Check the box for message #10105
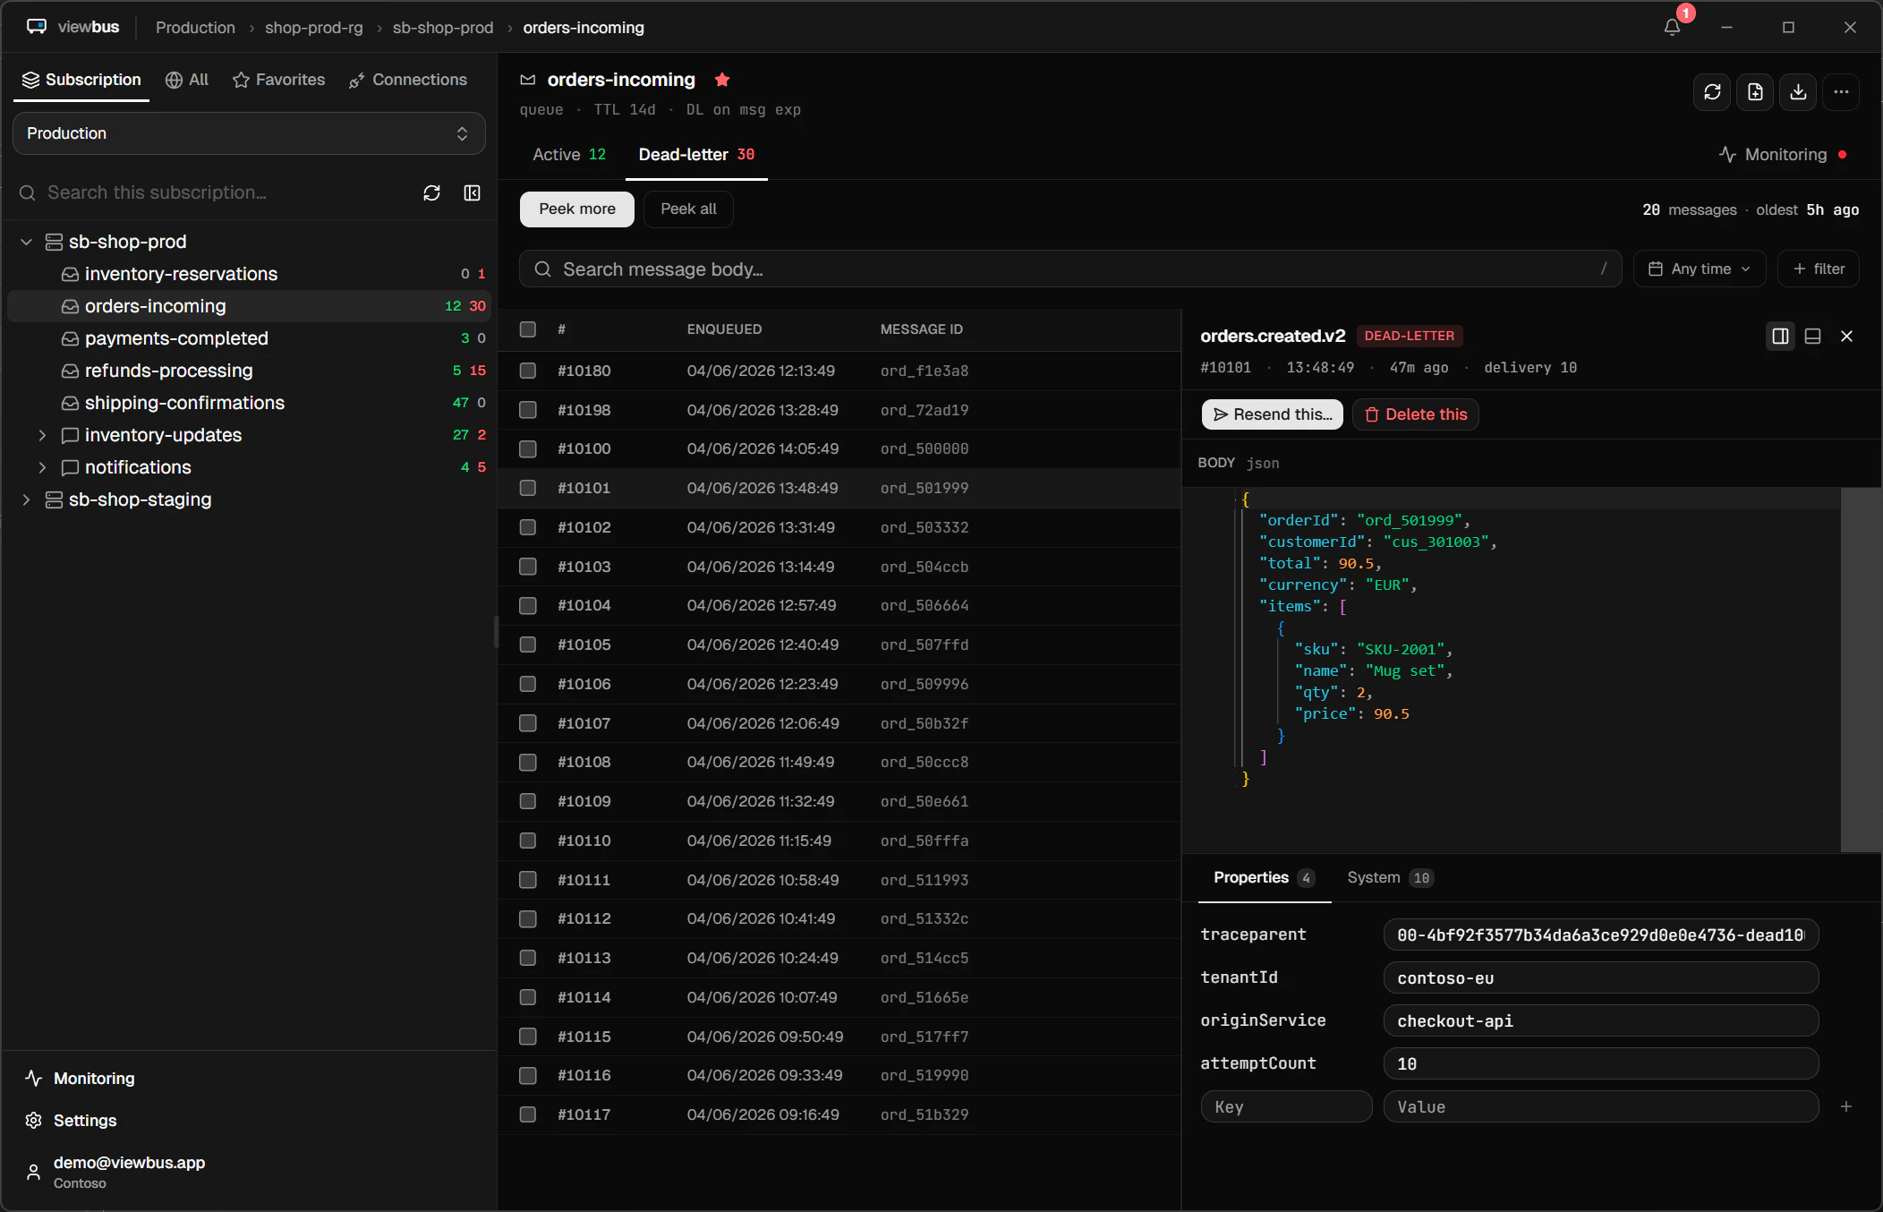This screenshot has height=1212, width=1883. coord(528,644)
